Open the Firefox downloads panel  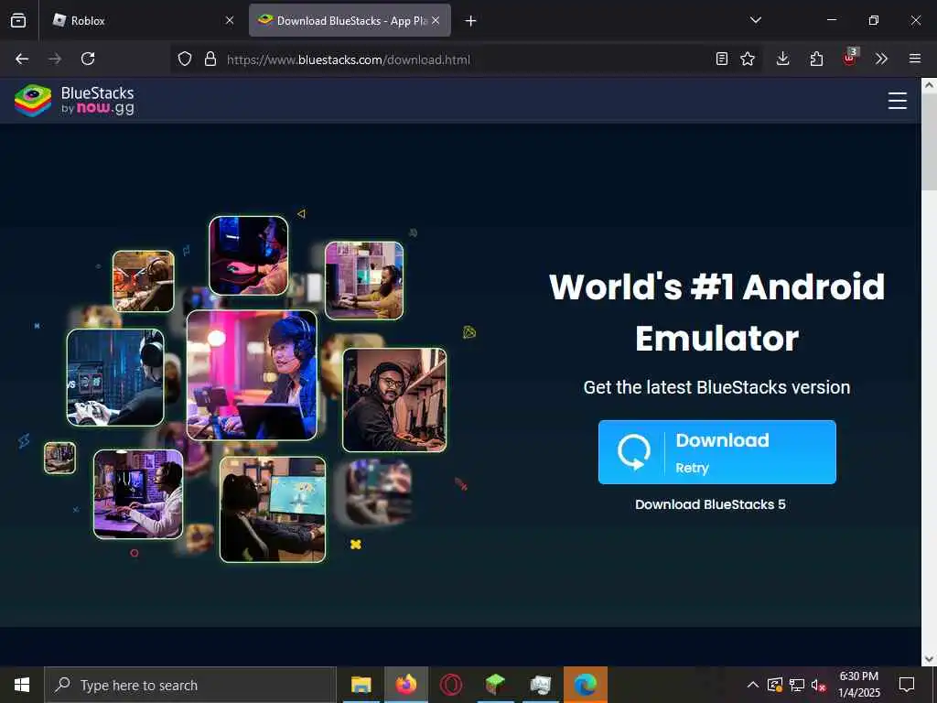point(783,59)
